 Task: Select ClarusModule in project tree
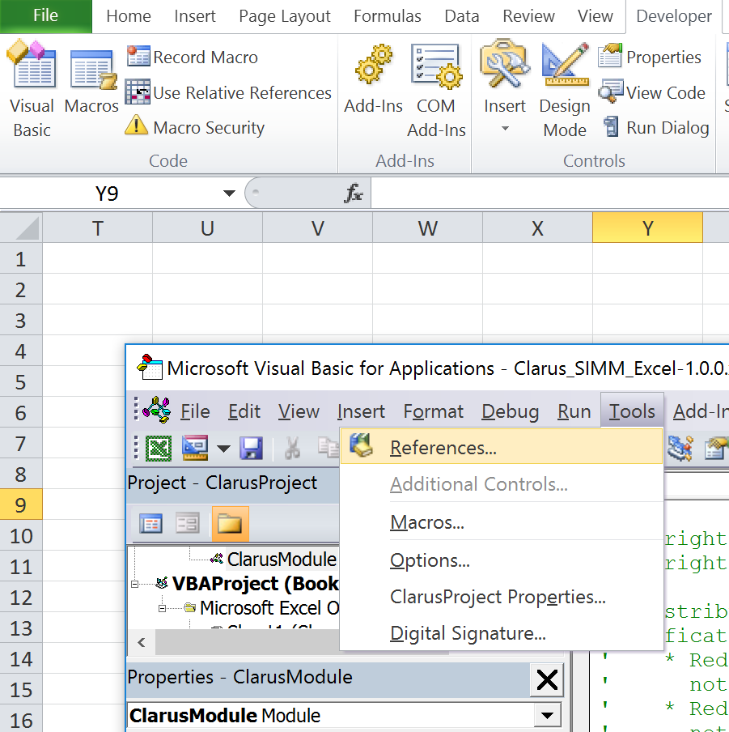coord(282,560)
